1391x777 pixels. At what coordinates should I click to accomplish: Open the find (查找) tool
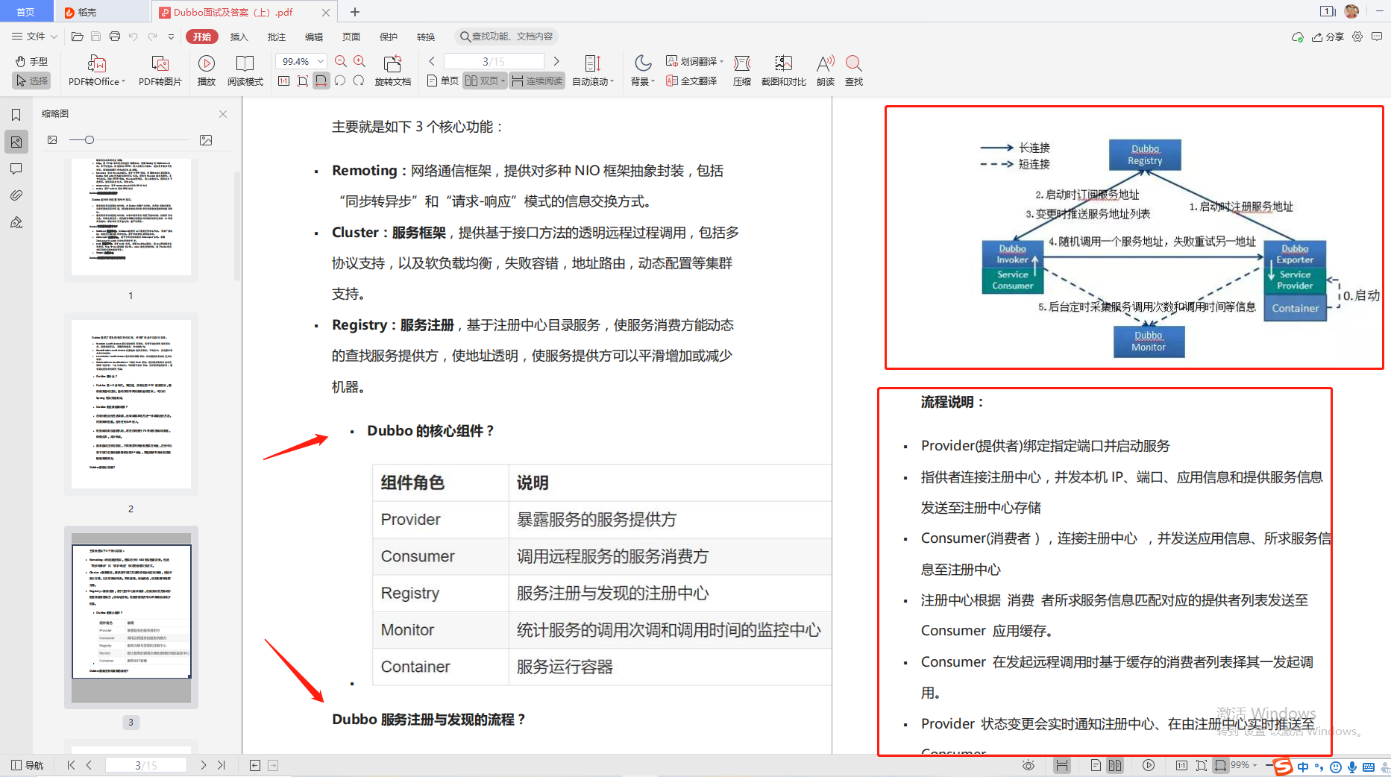pyautogui.click(x=854, y=71)
